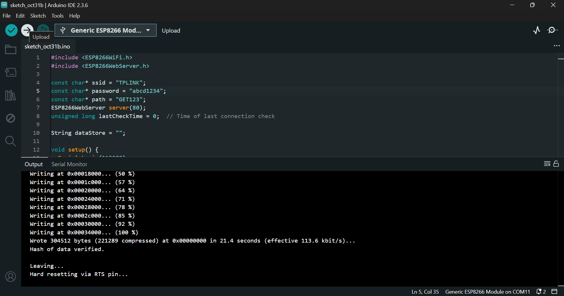Open the Debug sidebar panel
Screen dimensions: 564x296
(x=11, y=118)
